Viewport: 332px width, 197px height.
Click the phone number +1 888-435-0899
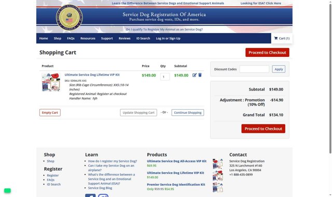(241, 175)
